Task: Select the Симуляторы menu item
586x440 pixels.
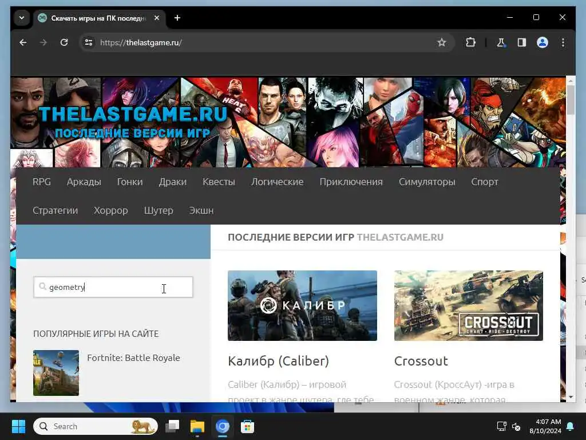Action: pyautogui.click(x=427, y=182)
